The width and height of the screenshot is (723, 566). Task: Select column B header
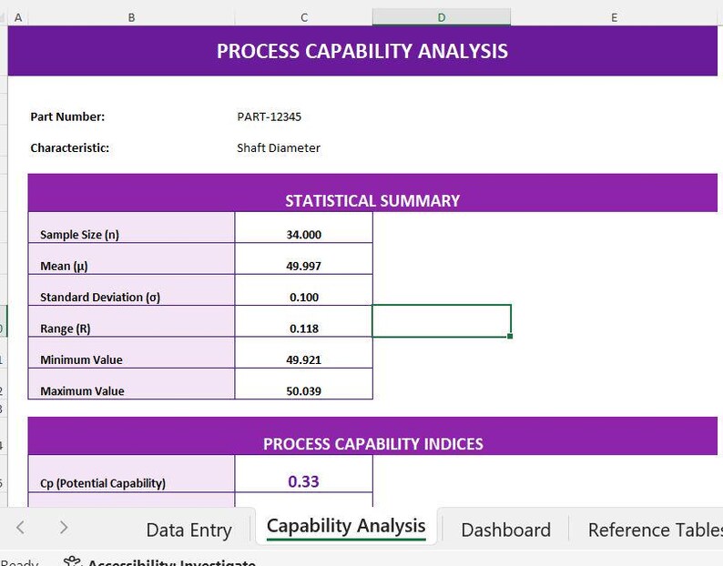[x=131, y=17]
